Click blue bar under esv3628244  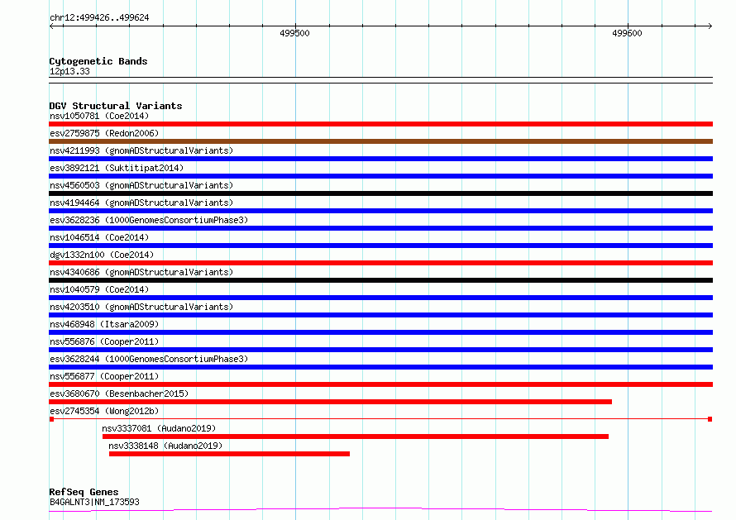(380, 367)
